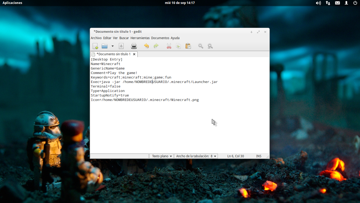The image size is (360, 203).
Task: Expand the recent files dropdown arrow
Action: (112, 46)
